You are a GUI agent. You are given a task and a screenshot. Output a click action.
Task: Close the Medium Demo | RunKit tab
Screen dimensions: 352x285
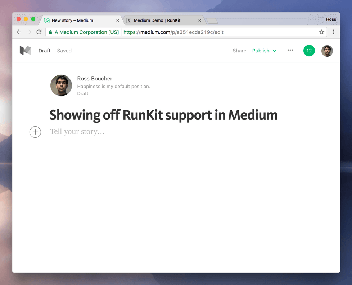(199, 20)
